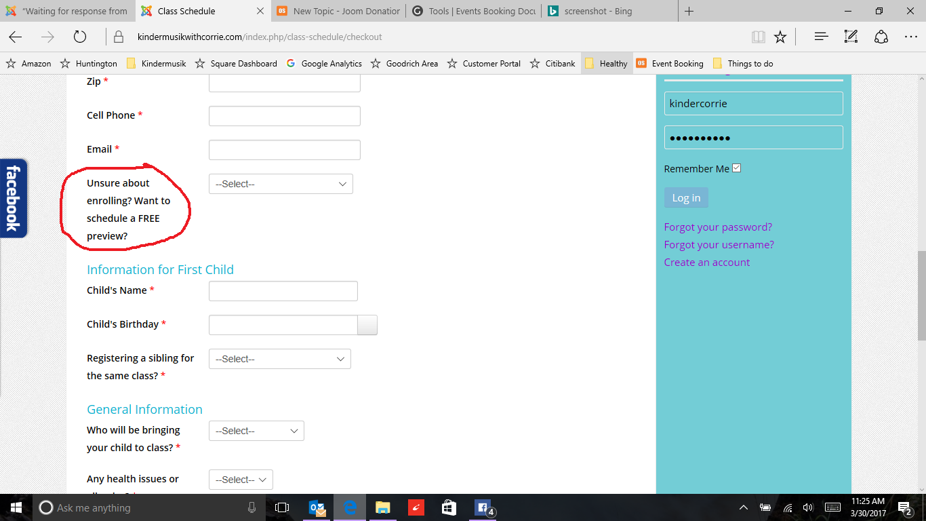Click the Favorites star icon in address bar
The height and width of the screenshot is (521, 926).
780,37
